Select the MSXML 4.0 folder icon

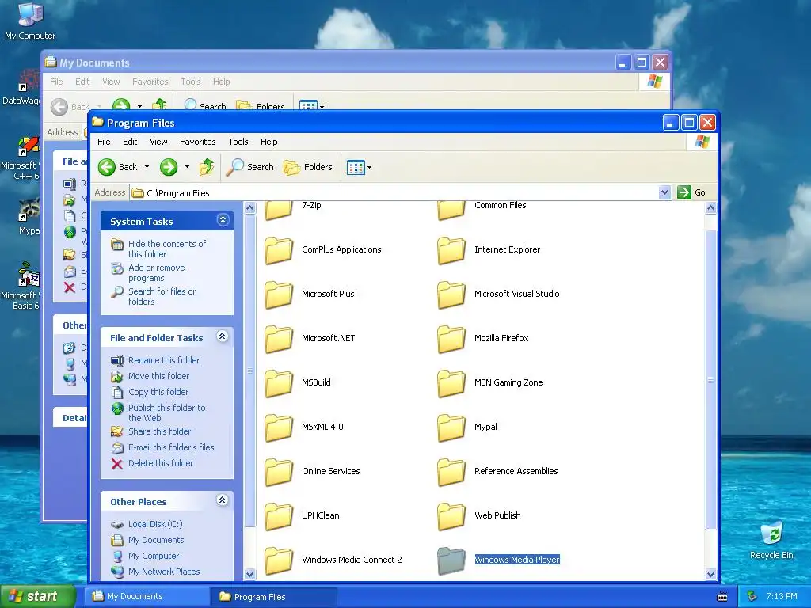279,428
